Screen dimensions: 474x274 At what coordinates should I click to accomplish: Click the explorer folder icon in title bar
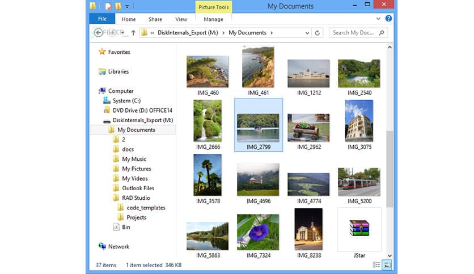point(93,6)
